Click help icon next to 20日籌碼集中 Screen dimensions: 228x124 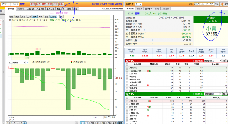point(144,30)
